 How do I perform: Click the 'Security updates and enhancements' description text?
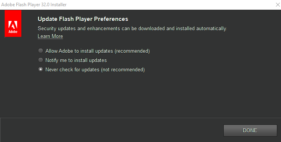[79, 29]
